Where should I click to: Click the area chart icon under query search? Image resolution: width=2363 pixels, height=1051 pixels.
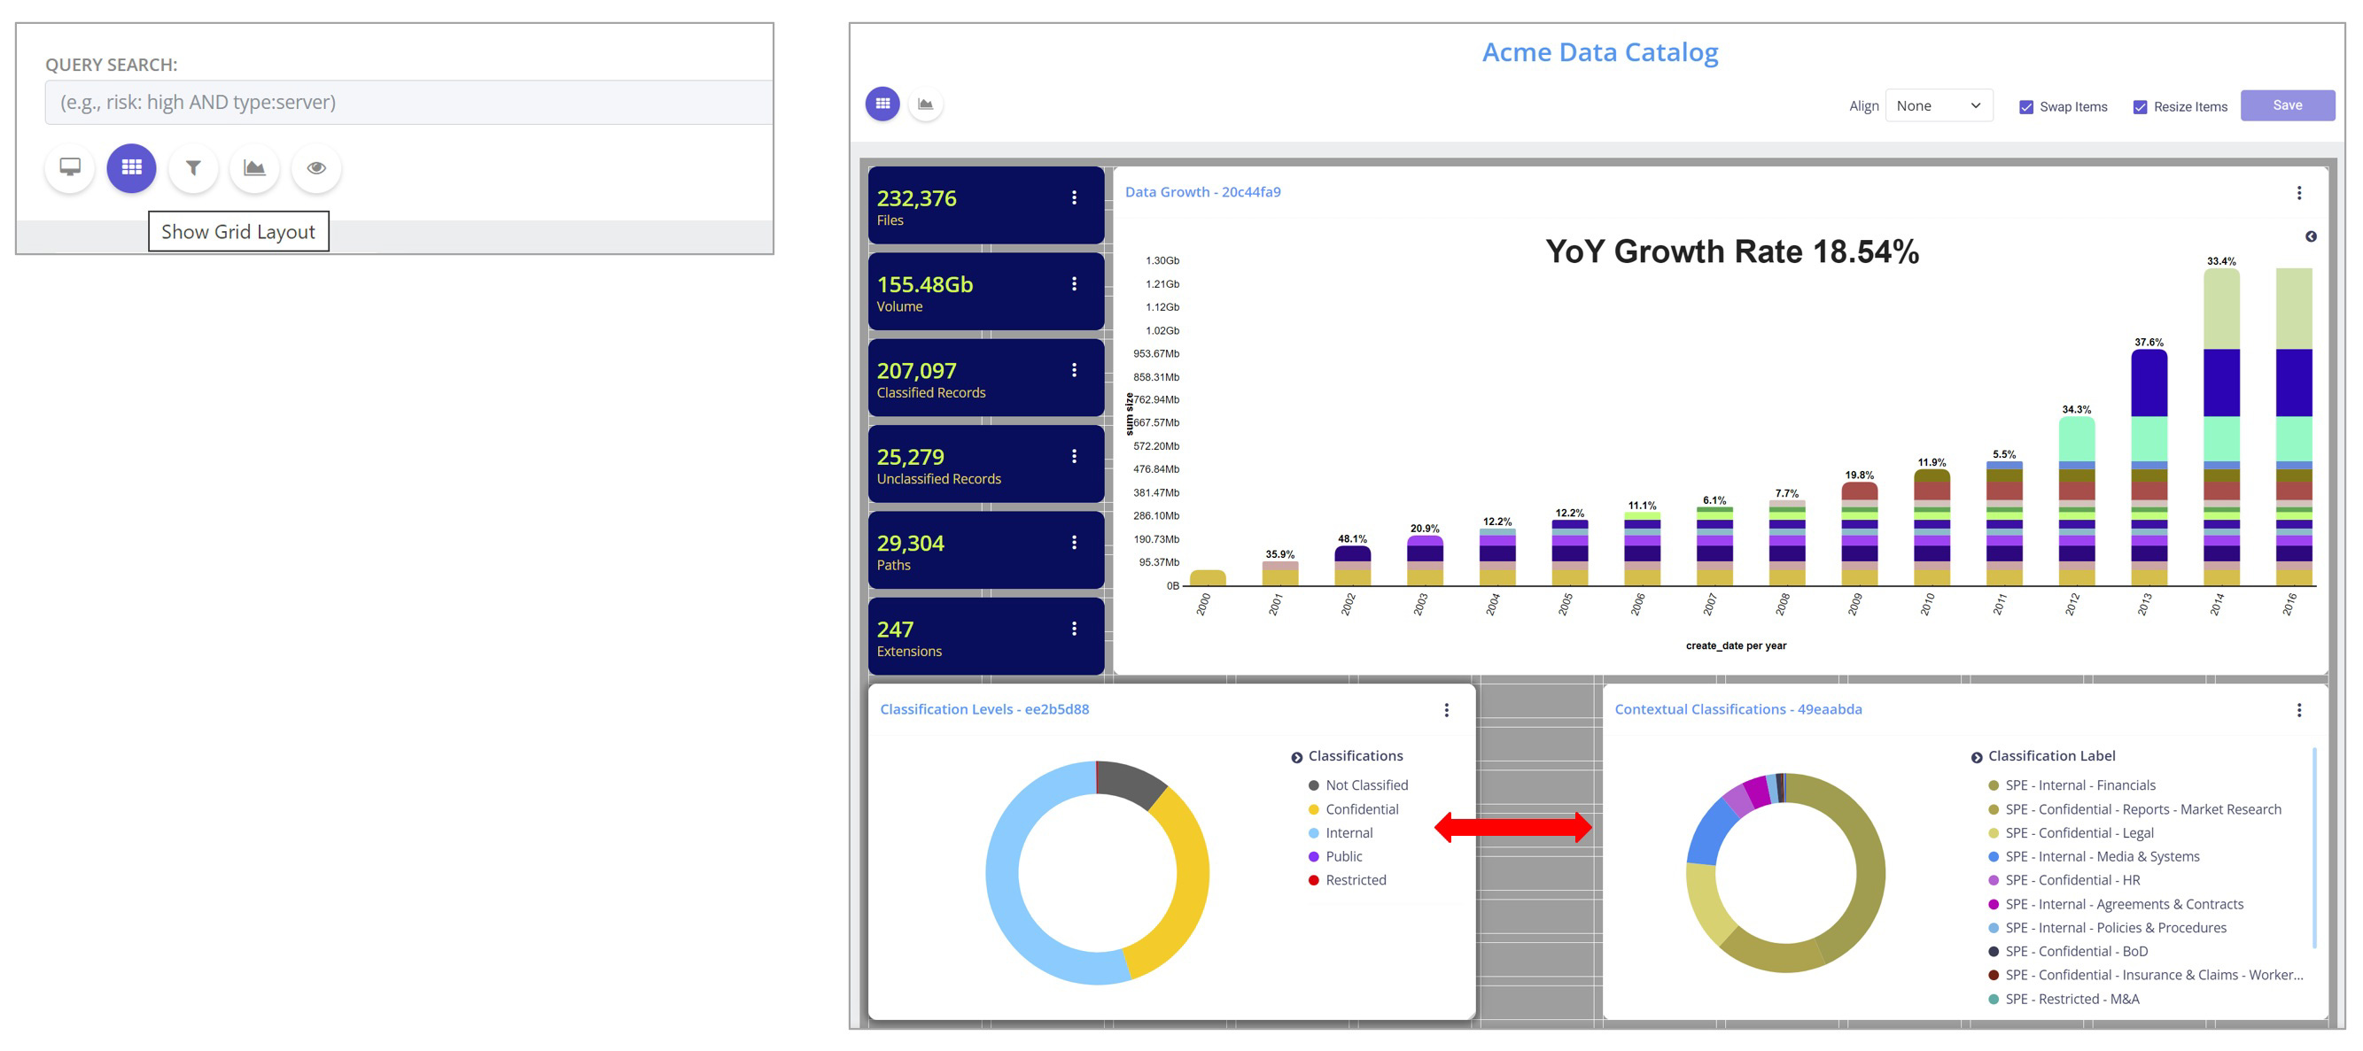click(254, 168)
